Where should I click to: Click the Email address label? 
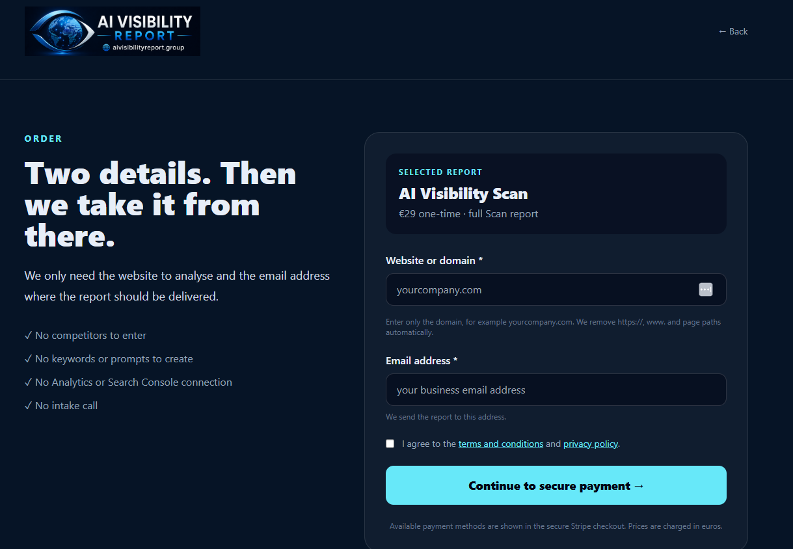coord(422,360)
